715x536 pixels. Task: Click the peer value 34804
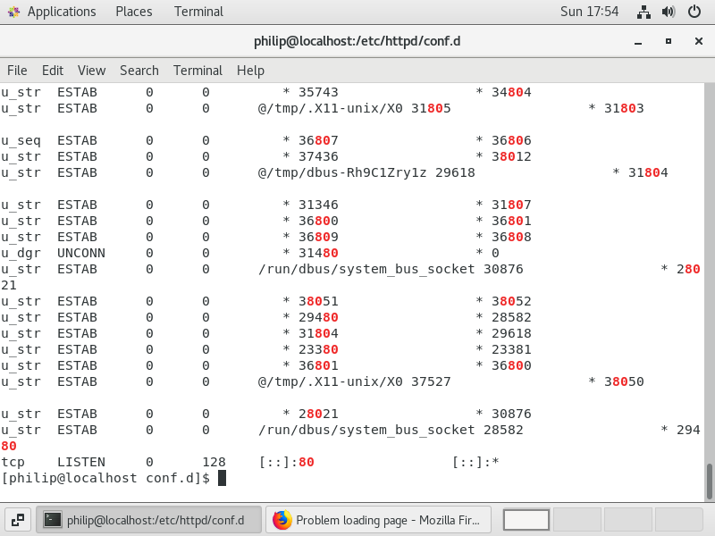pos(511,92)
